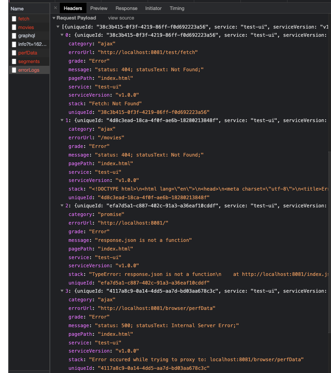Collapse payload item 2
Image resolution: width=331 pixels, height=373 pixels.
[x=62, y=206]
